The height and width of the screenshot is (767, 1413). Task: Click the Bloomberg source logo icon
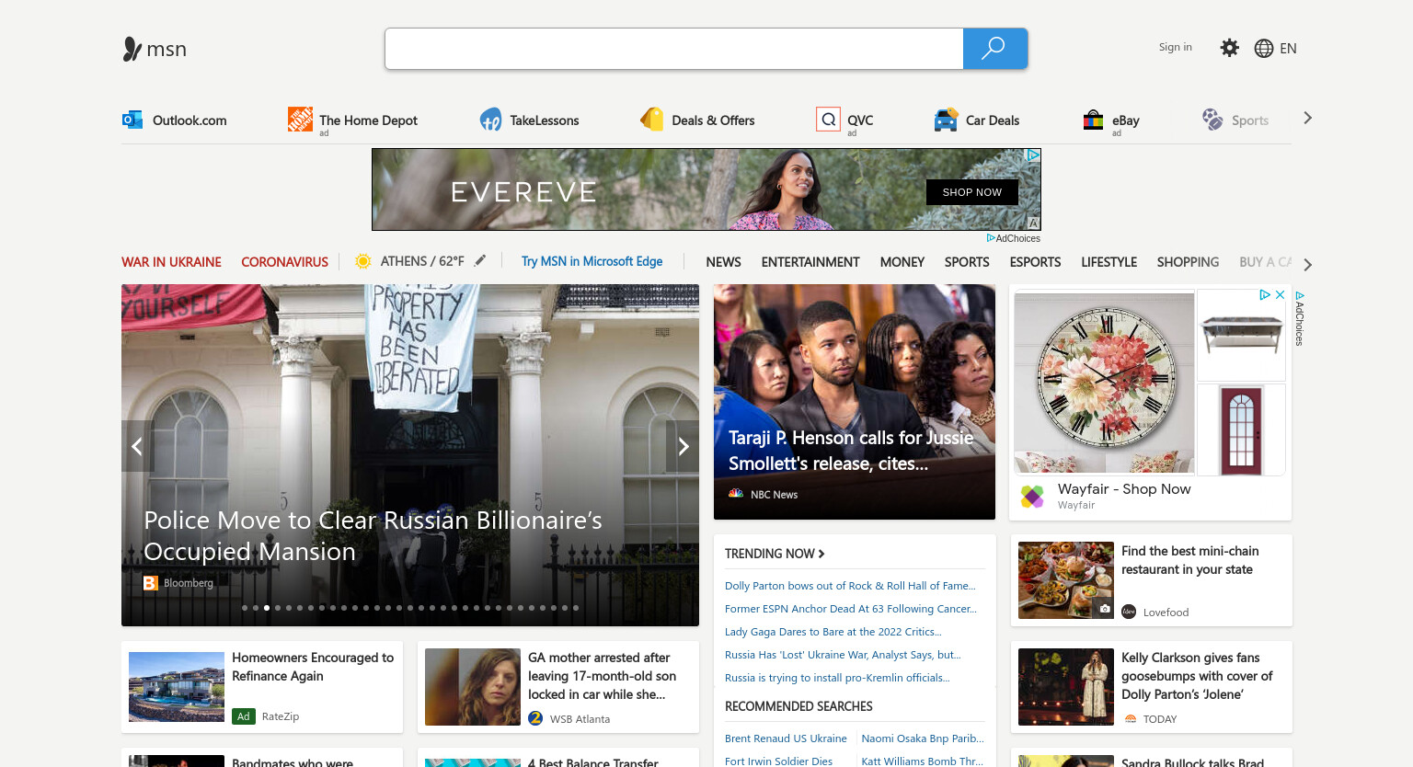pyautogui.click(x=150, y=583)
